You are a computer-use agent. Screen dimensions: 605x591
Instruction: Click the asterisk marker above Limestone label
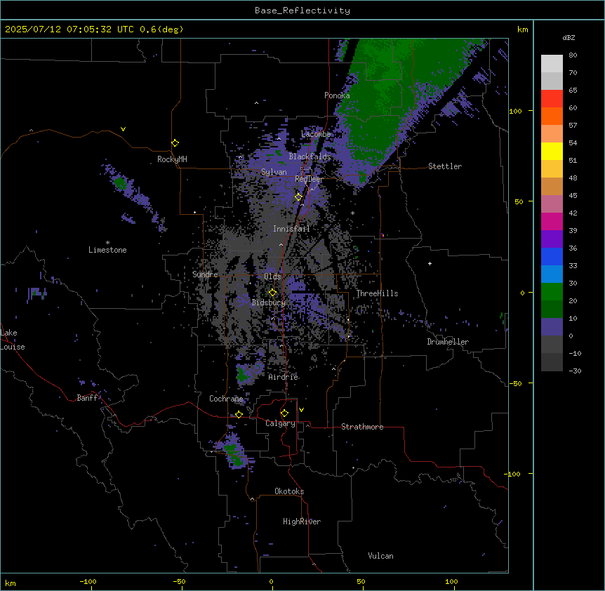107,243
